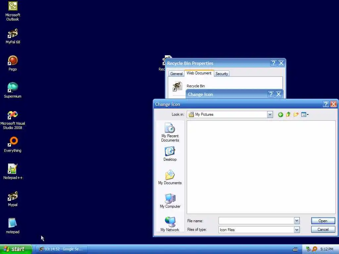Launch MyPal 68 desktop shortcut
The height and width of the screenshot is (254, 339).
13,36
